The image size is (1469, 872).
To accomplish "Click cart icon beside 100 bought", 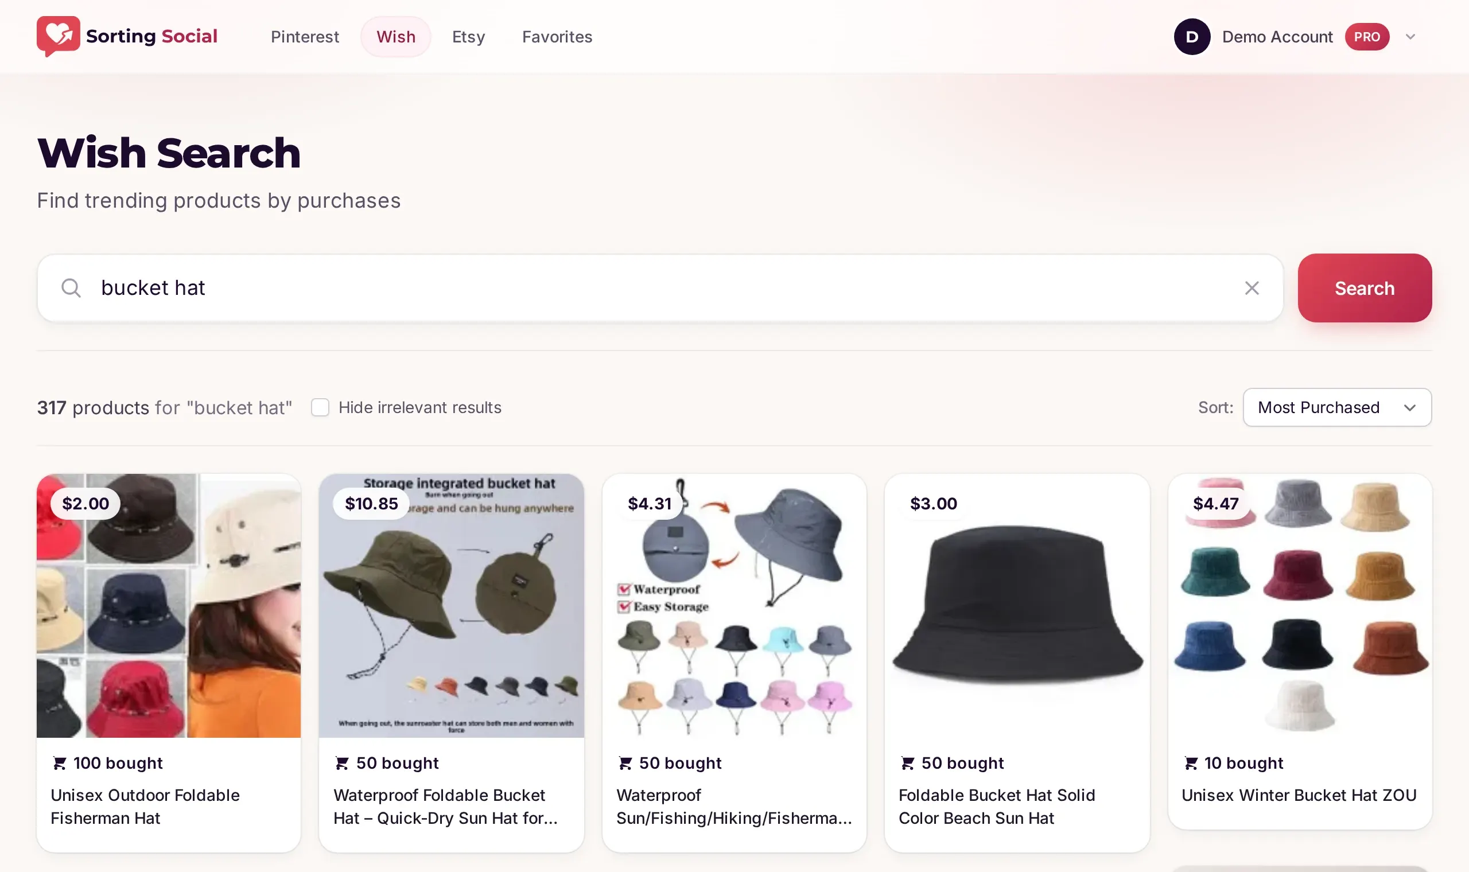I will pyautogui.click(x=59, y=762).
